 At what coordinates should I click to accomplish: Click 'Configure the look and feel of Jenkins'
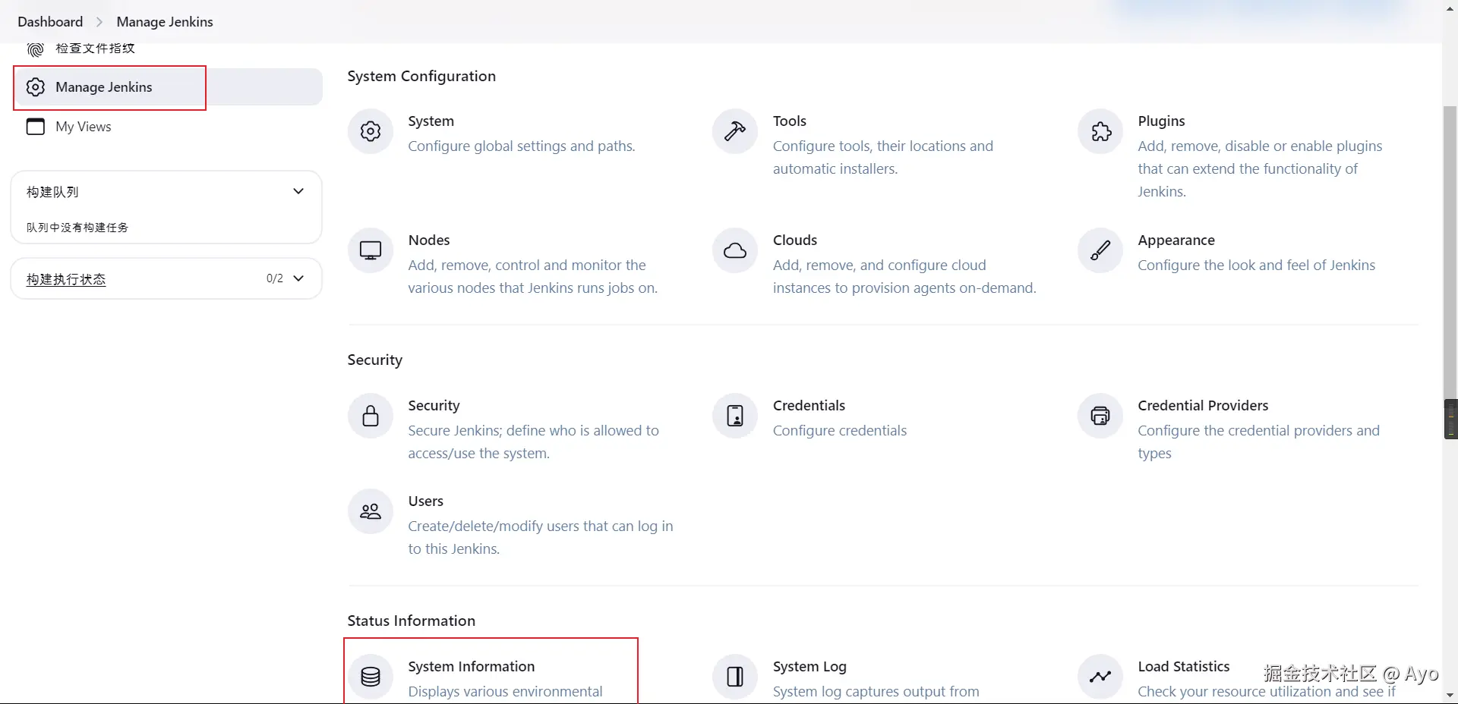[x=1256, y=266]
